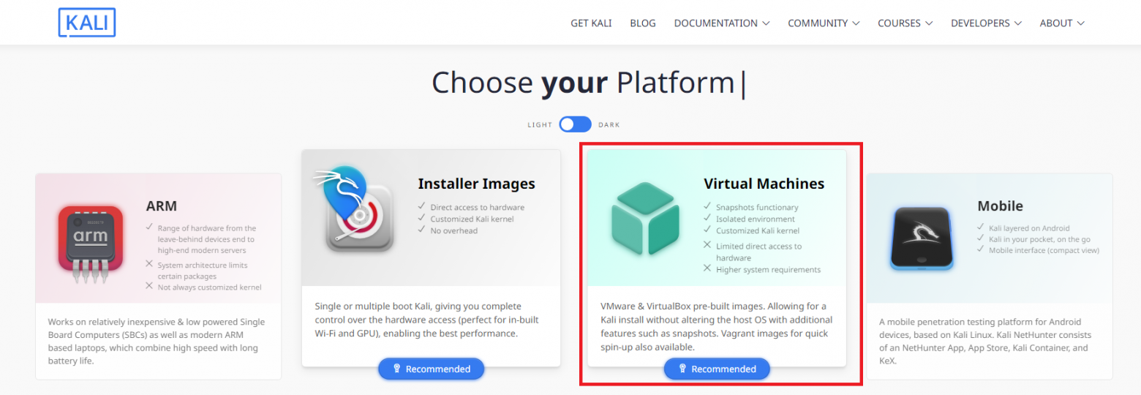Image resolution: width=1141 pixels, height=395 pixels.
Task: Expand the COURSES dropdown menu
Action: pyautogui.click(x=905, y=23)
